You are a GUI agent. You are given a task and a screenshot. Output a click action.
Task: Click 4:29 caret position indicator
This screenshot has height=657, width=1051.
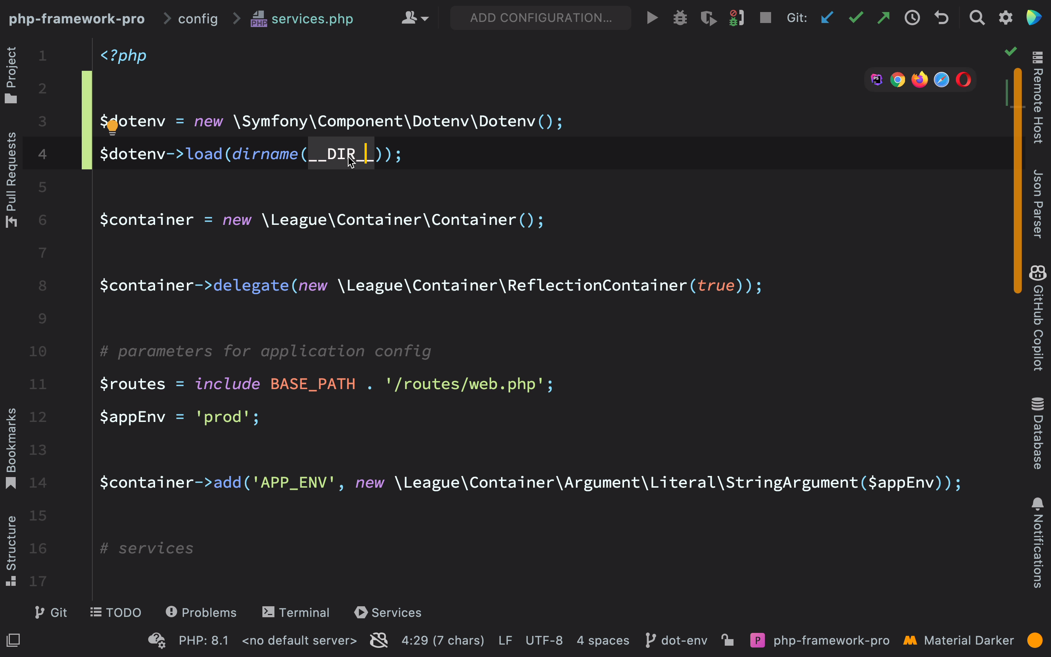443,641
